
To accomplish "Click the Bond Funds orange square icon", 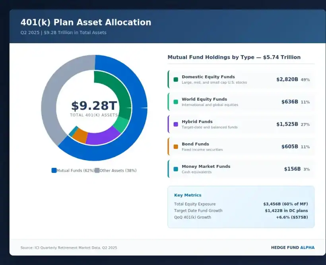I will click(175, 146).
